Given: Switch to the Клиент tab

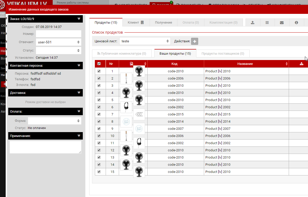Looking at the screenshot, I should [135, 23].
